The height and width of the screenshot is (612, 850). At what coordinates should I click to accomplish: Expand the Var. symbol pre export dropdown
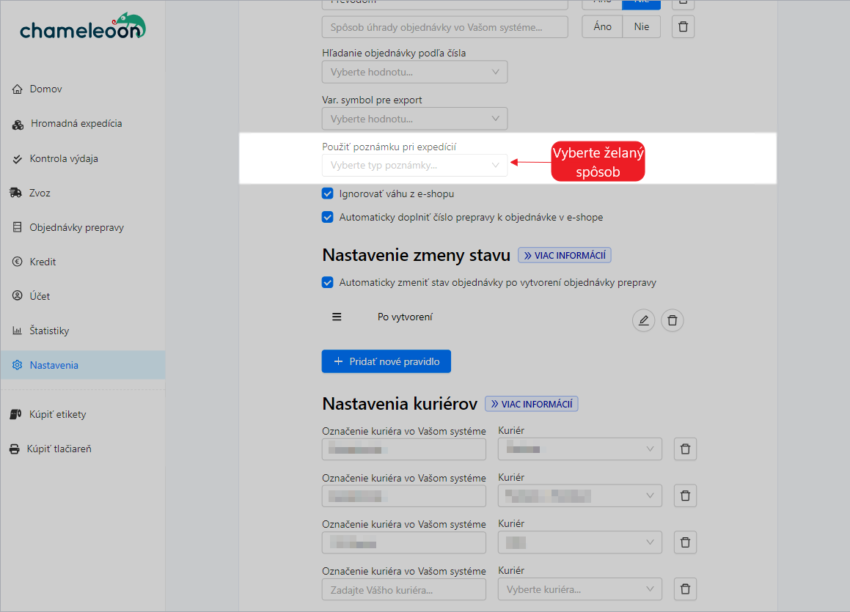pos(414,119)
